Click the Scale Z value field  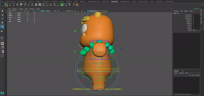point(196,29)
